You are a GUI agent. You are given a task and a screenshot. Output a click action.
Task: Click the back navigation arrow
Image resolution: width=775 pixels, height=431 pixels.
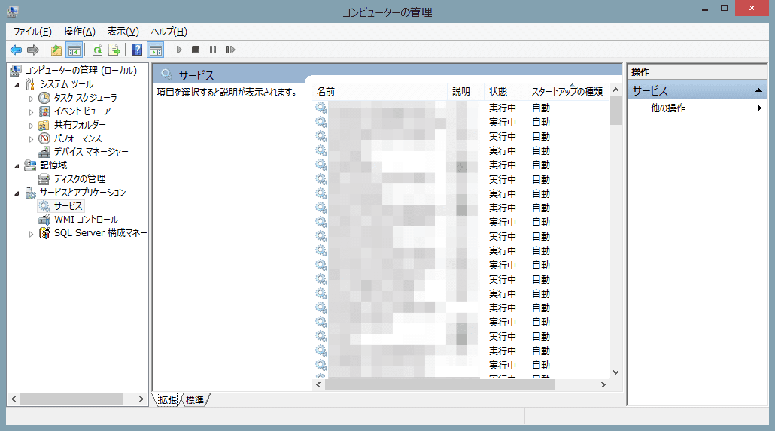(x=16, y=50)
